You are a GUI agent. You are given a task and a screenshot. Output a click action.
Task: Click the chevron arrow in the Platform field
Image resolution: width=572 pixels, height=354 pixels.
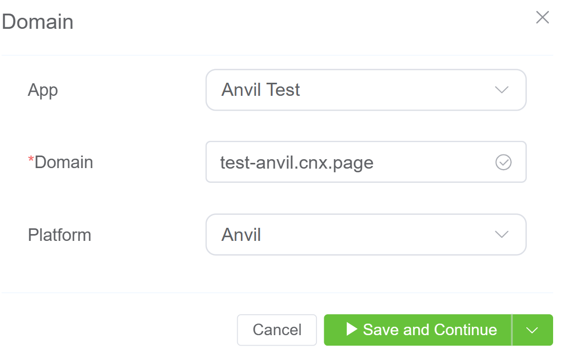[502, 235]
